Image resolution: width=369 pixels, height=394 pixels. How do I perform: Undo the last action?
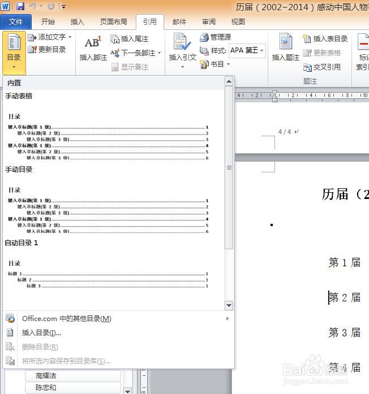pos(33,6)
